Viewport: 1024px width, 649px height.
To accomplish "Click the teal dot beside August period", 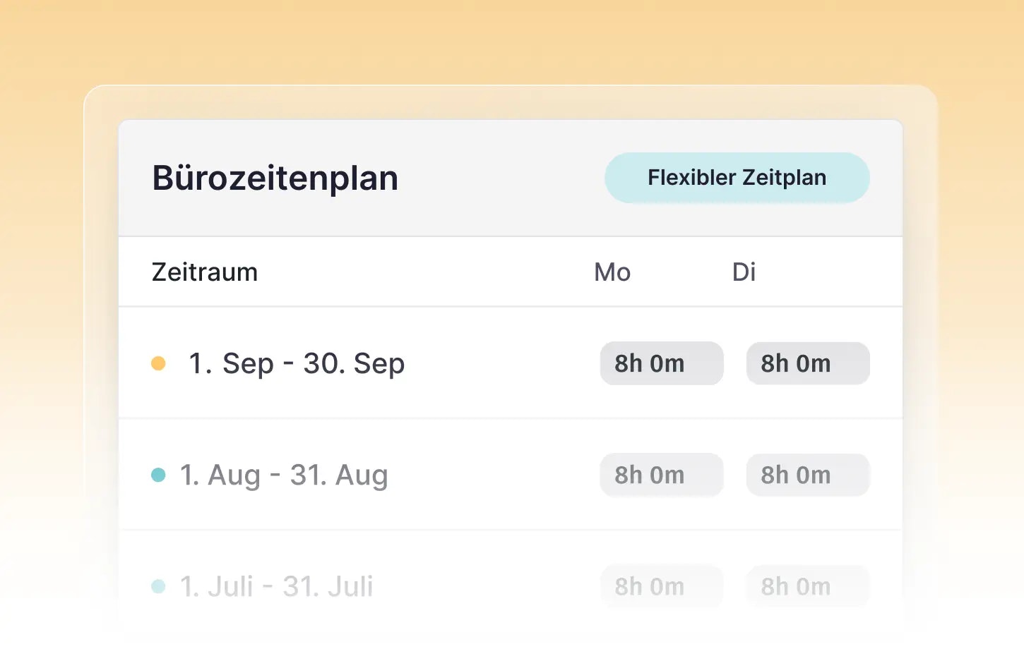I will tap(158, 475).
